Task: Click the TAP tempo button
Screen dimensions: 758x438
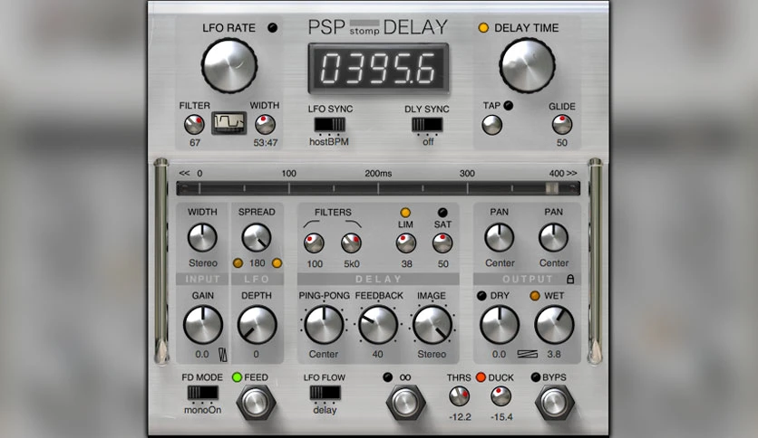Action: [x=492, y=126]
